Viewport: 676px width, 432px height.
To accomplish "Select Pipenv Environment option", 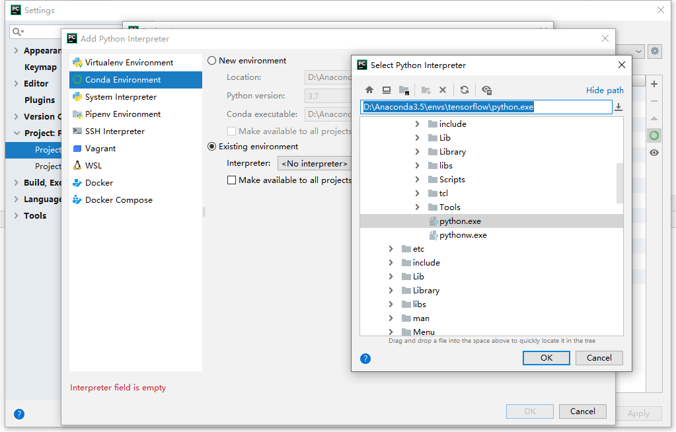I will 136,114.
